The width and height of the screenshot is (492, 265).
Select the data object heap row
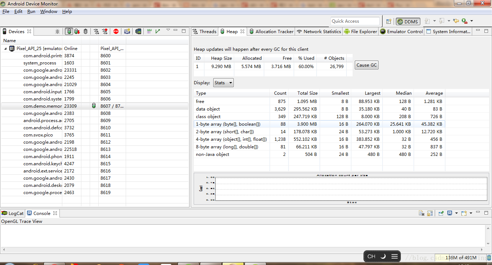(319, 109)
